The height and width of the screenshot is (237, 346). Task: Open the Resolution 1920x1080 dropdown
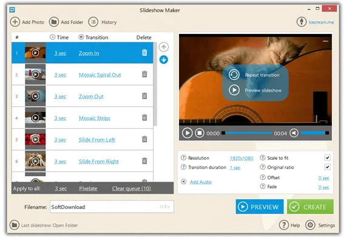click(x=242, y=158)
